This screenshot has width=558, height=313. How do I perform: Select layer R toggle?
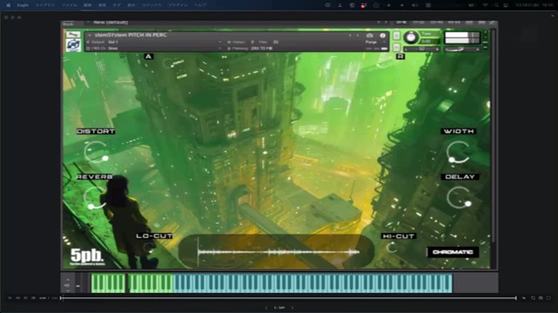click(x=400, y=57)
